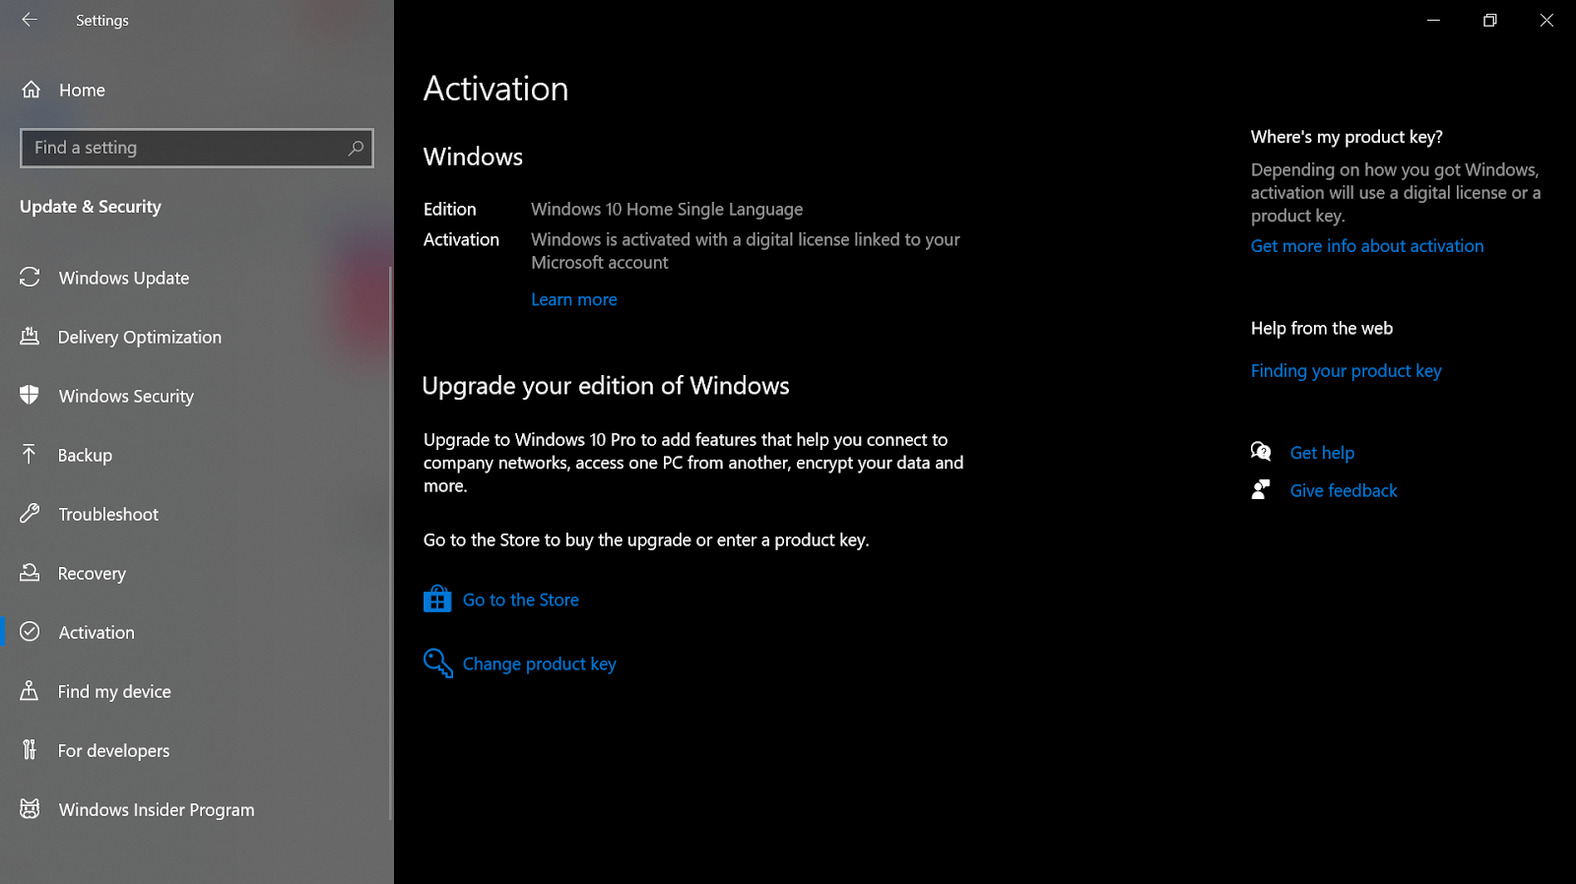Go to Home label
Screen dimensions: 1576x884
click(82, 91)
